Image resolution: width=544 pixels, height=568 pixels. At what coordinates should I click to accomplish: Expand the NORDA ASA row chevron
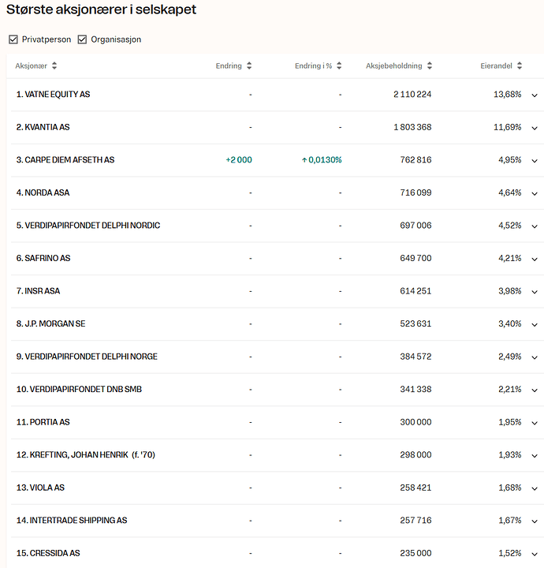(535, 194)
